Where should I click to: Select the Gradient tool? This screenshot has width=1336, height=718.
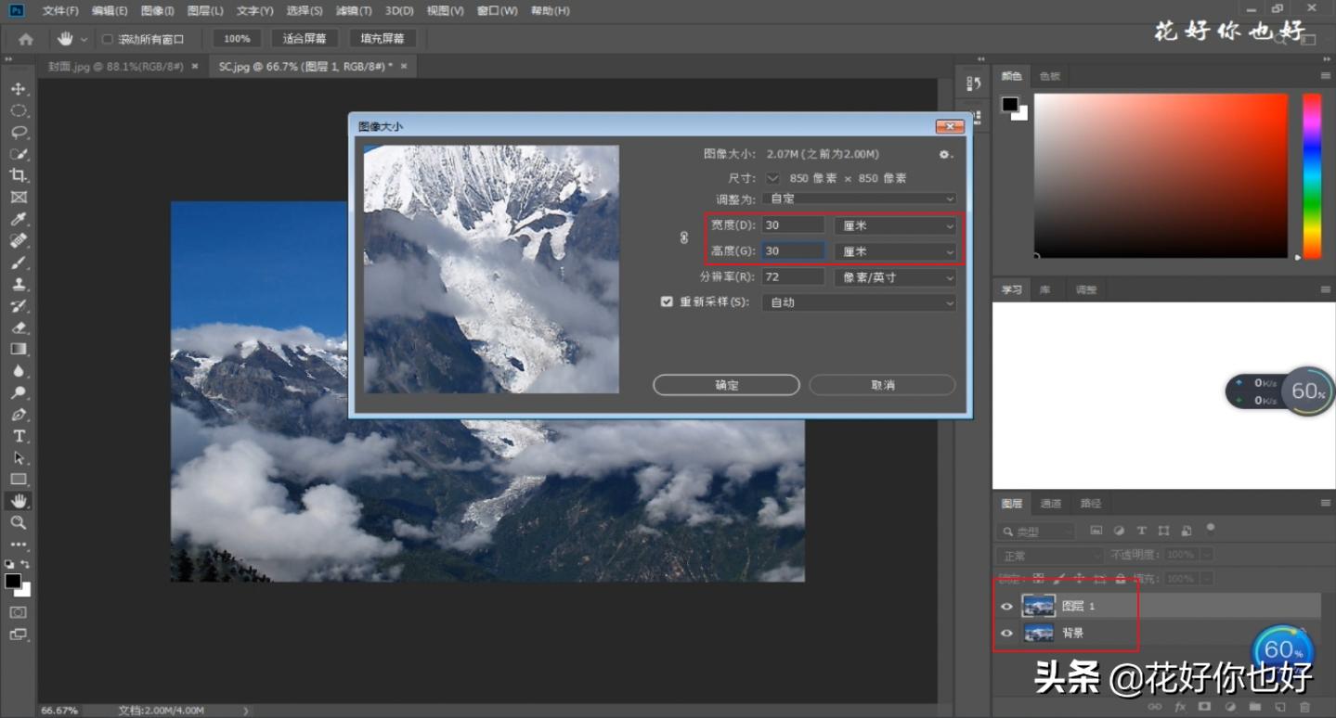(18, 349)
